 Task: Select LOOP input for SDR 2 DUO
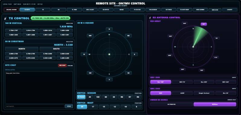tap(182, 93)
